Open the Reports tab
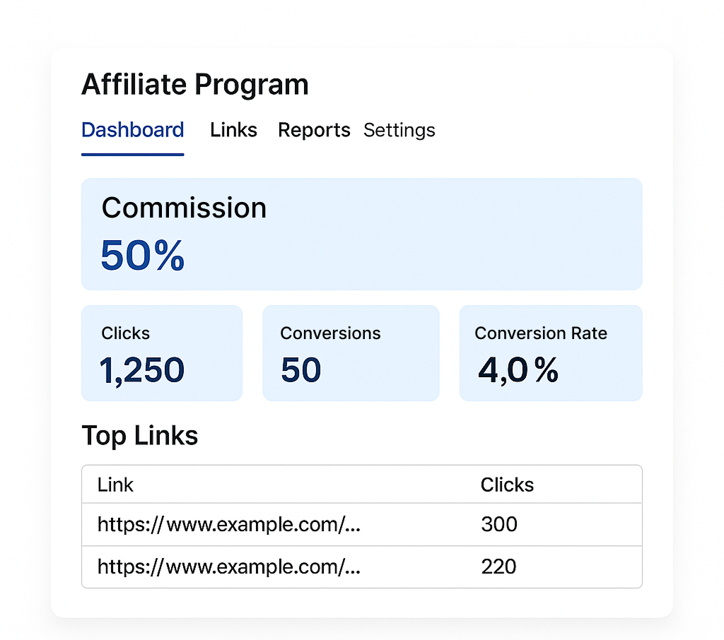The width and height of the screenshot is (724, 640). (x=314, y=130)
